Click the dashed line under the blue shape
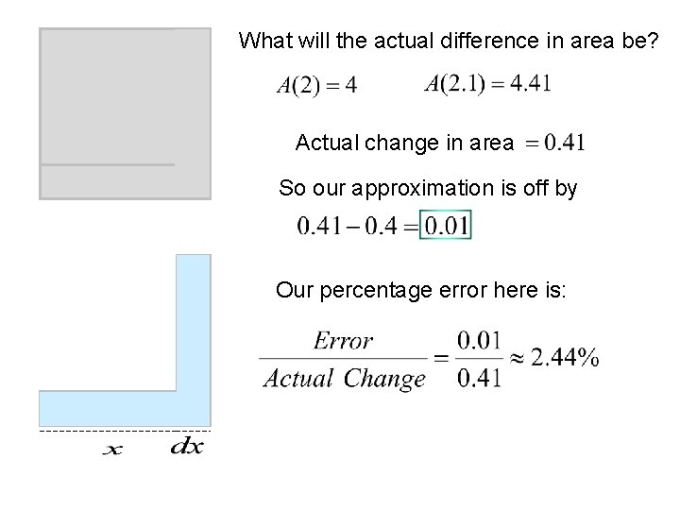 tap(124, 431)
